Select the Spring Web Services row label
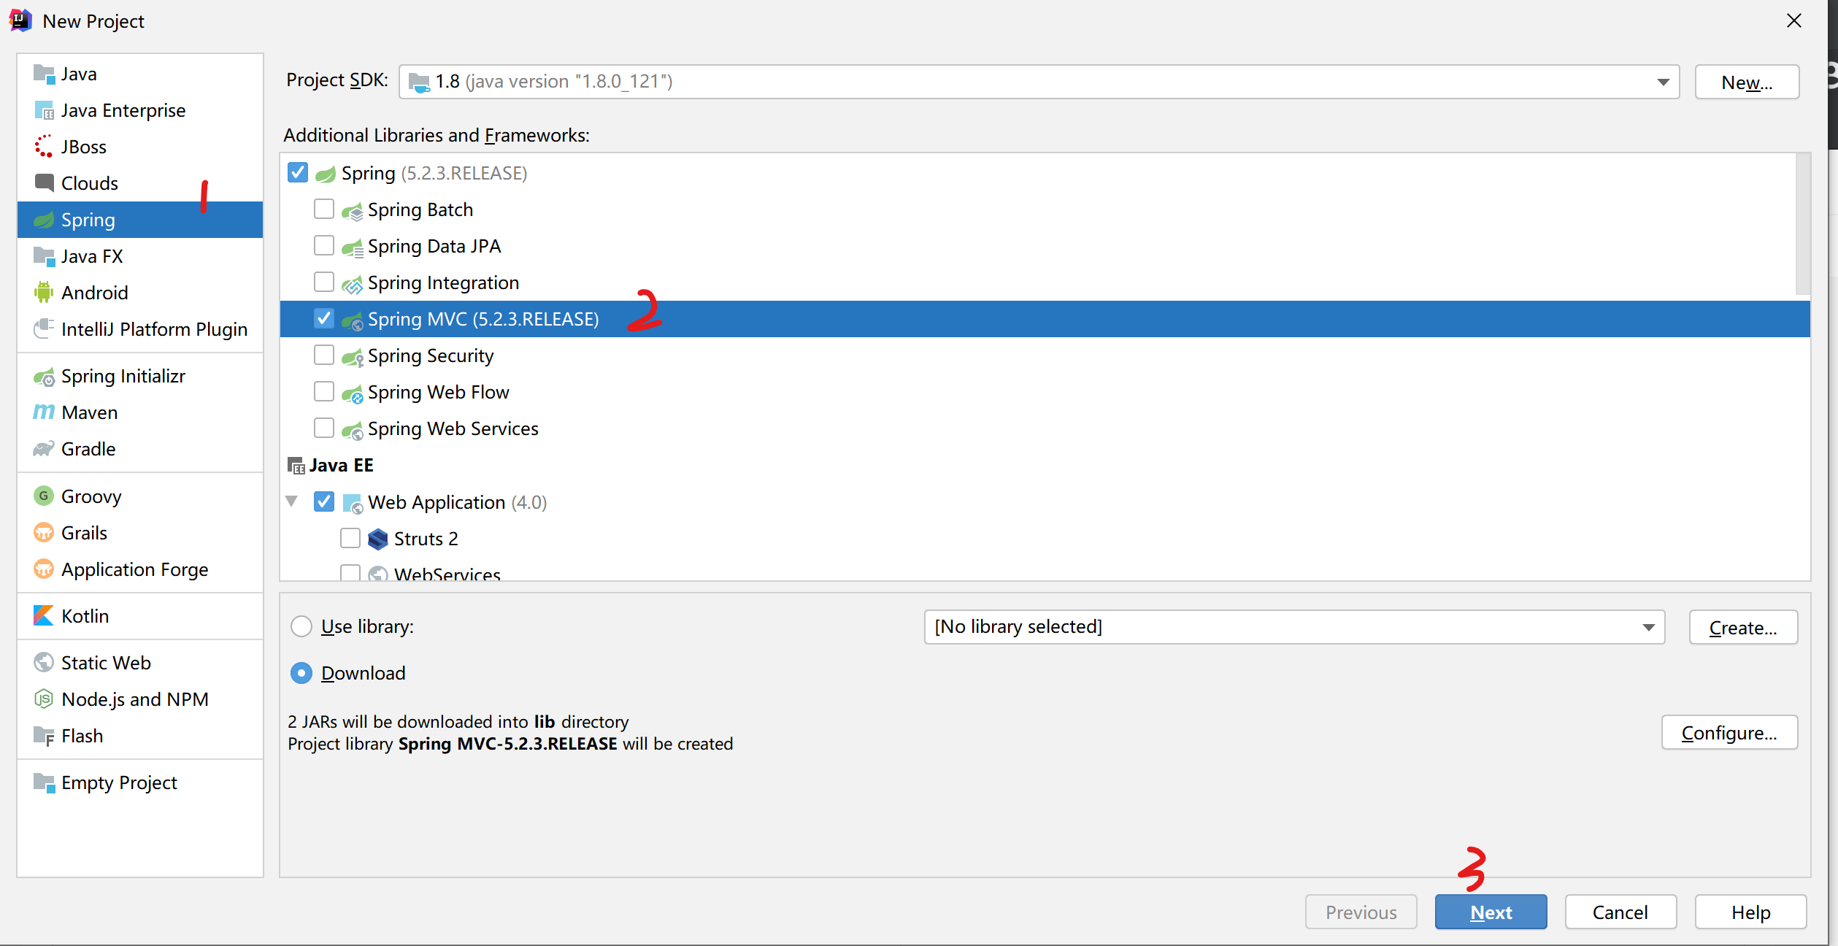This screenshot has width=1838, height=946. (453, 428)
